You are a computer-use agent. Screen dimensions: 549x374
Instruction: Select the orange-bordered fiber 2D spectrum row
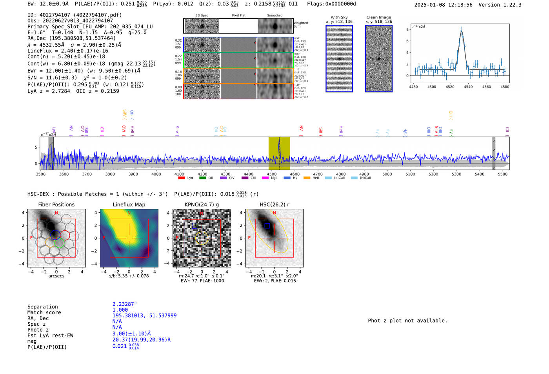238,76
